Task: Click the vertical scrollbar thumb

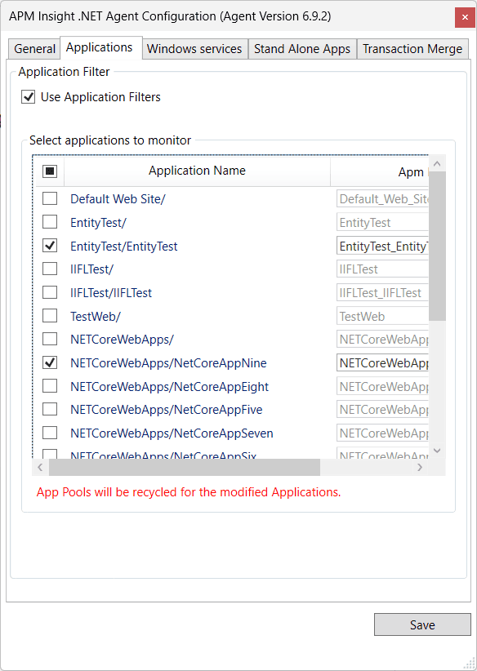Action: coord(437,246)
